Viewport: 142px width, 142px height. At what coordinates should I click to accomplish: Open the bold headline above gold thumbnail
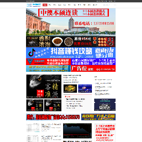tap(72, 76)
